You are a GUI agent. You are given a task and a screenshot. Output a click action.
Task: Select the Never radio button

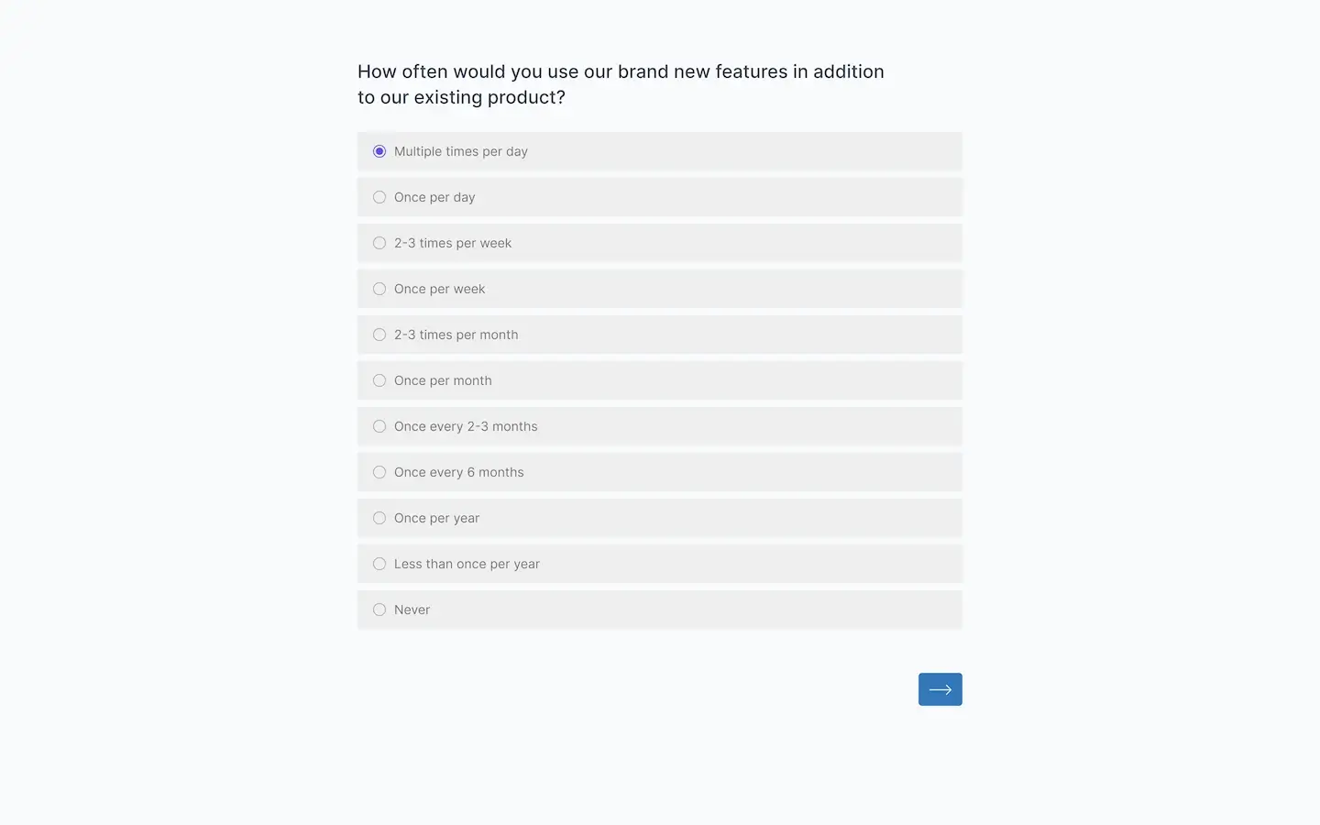(x=379, y=610)
